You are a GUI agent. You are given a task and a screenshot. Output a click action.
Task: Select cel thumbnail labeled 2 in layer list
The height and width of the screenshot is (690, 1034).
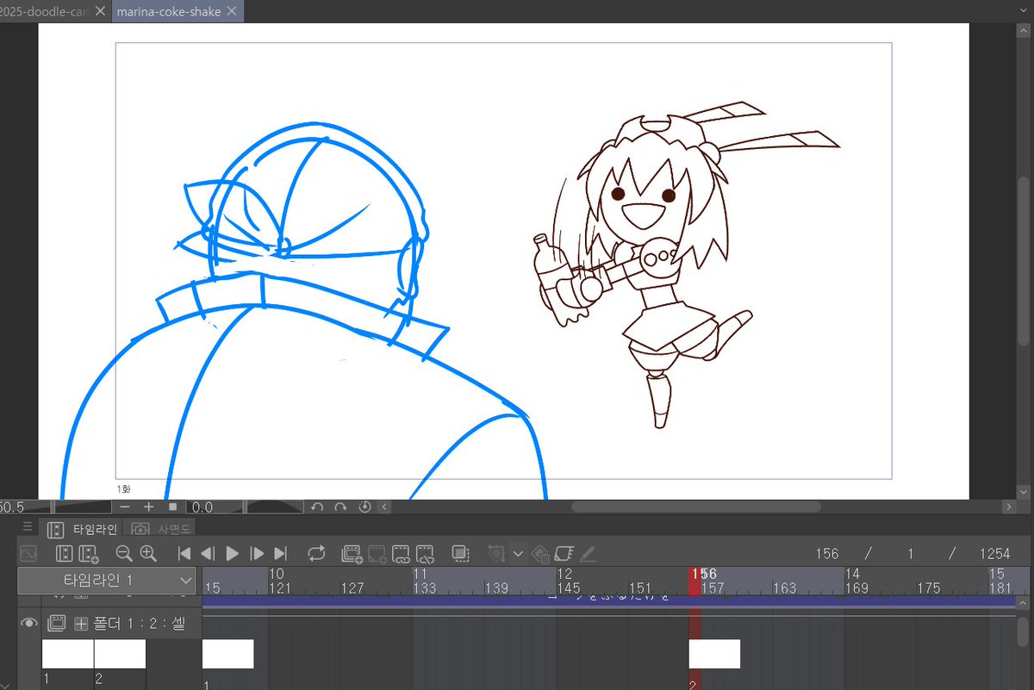[120, 655]
